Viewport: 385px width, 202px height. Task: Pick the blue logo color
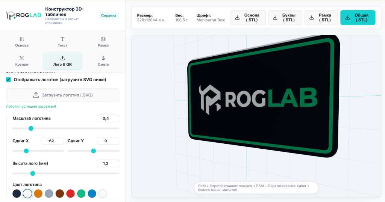92,194
